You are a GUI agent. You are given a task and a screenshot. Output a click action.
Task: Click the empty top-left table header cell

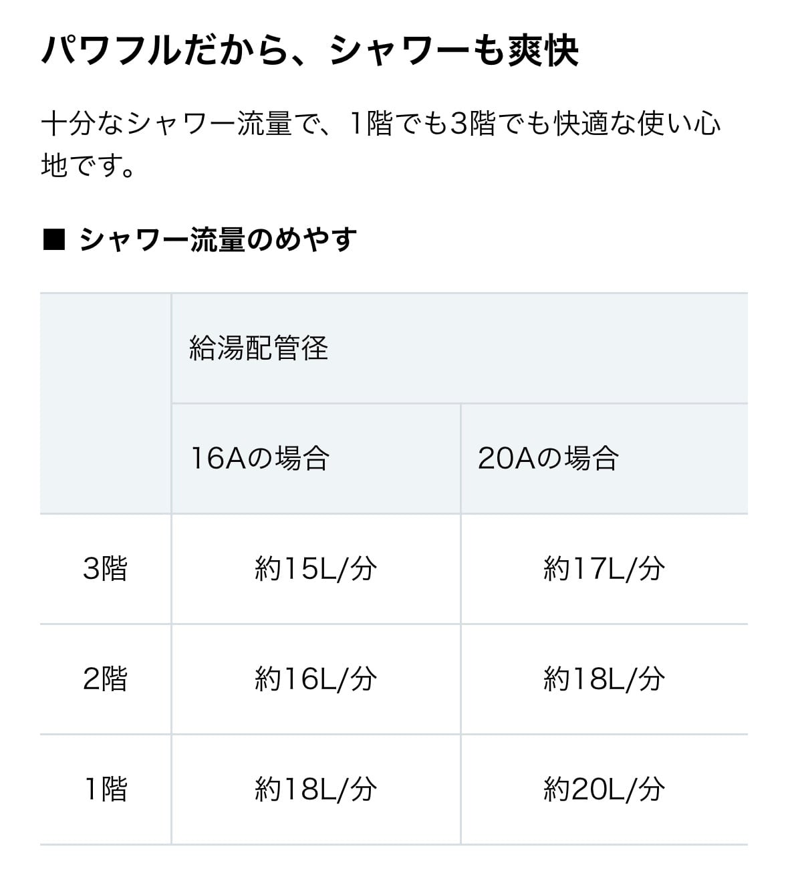tap(105, 403)
